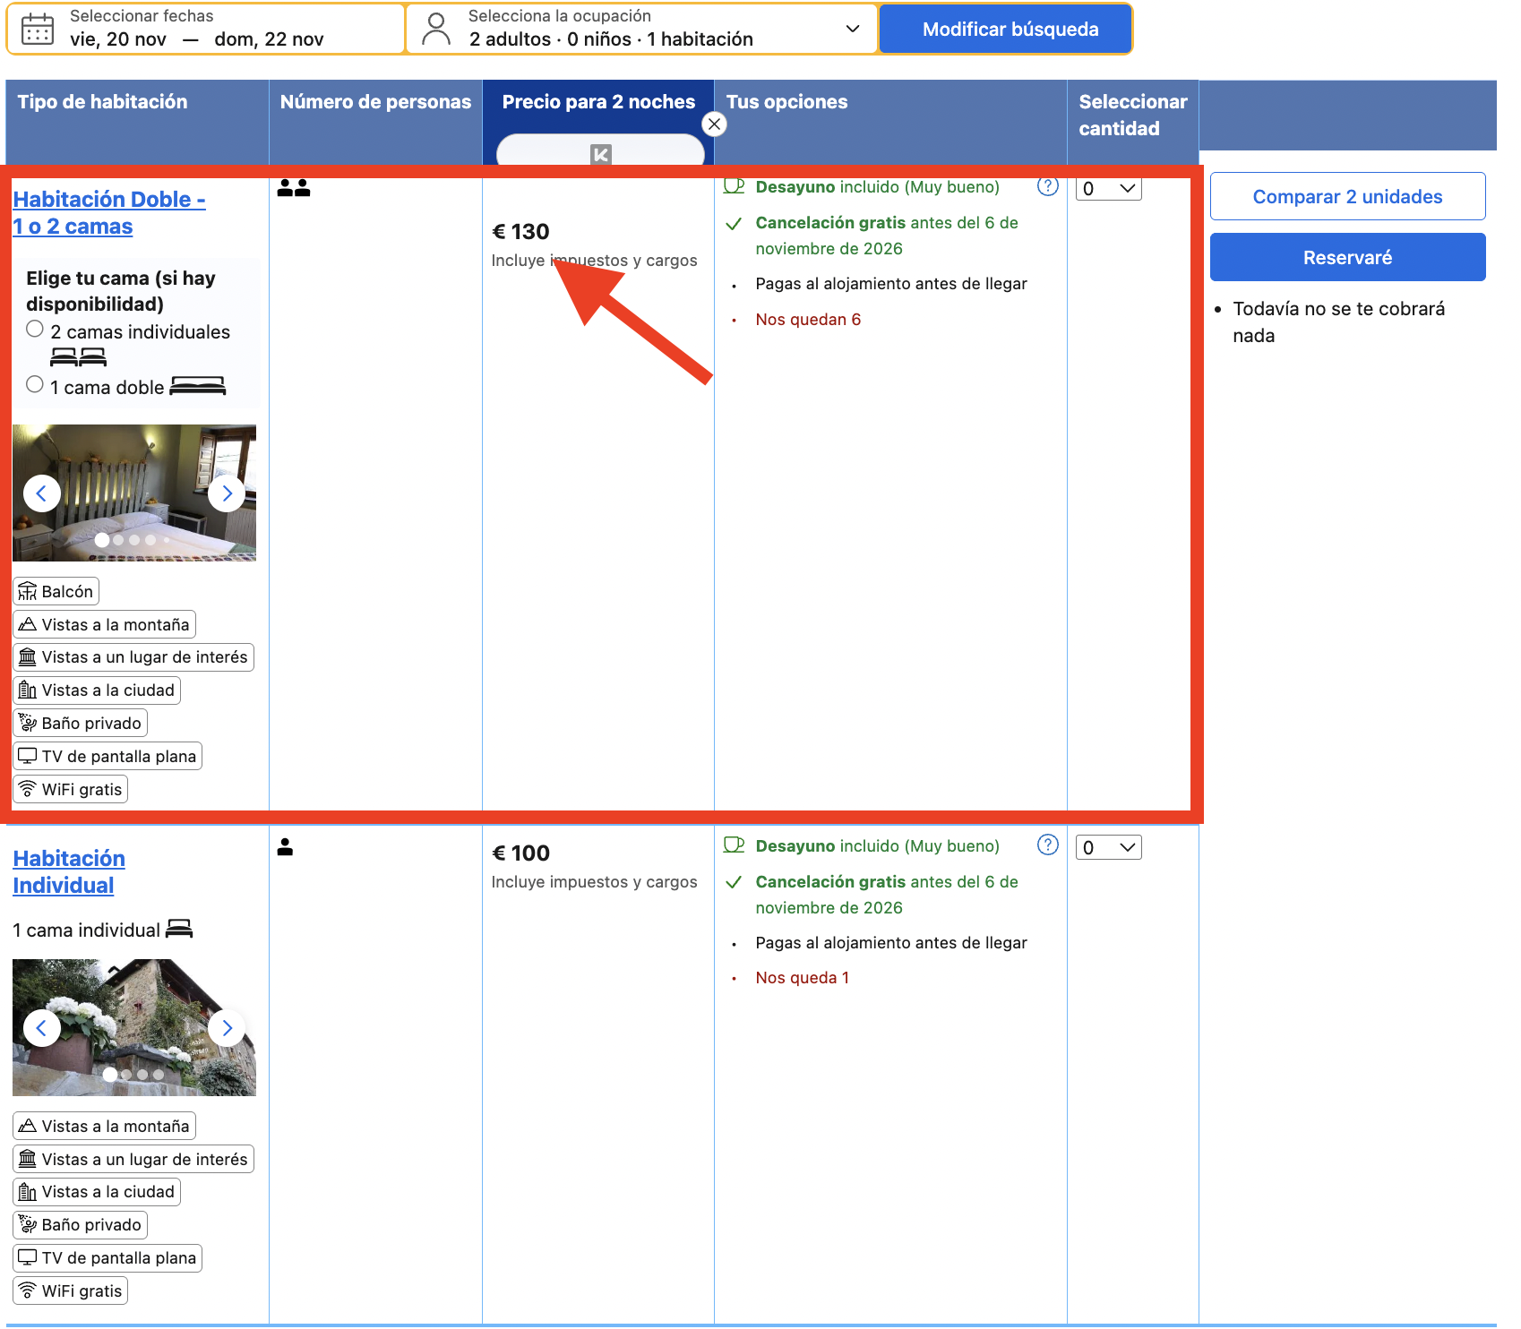Open Habitación Doble - 1 o 2 camas link

coord(108,212)
